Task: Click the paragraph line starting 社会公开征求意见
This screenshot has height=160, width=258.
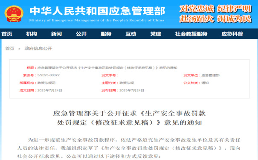Action: click(89, 157)
